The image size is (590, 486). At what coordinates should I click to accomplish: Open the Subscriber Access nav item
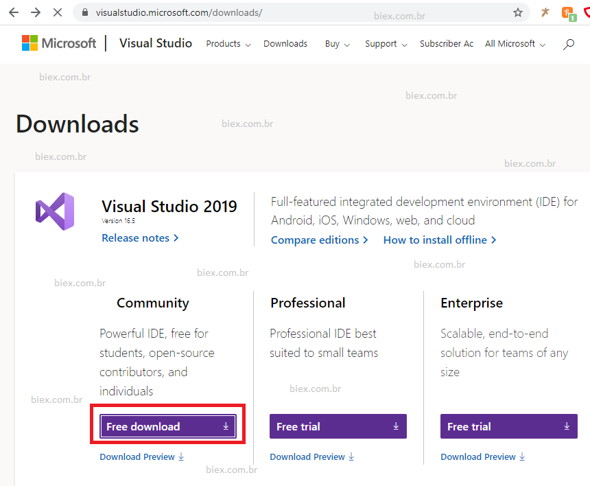point(447,44)
